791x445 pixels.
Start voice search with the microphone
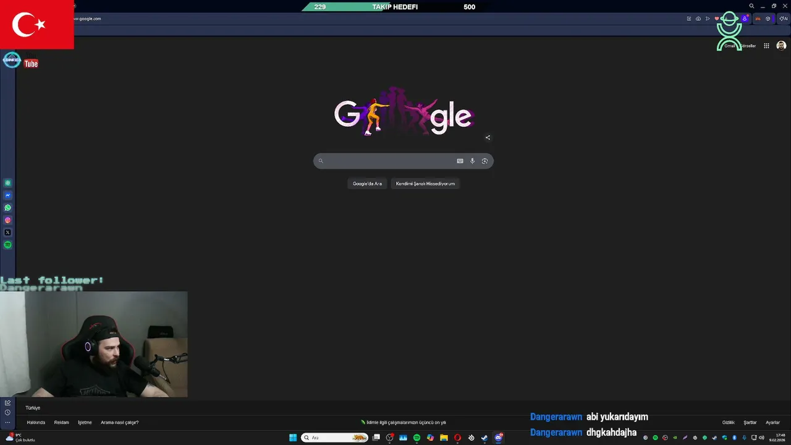(x=472, y=161)
